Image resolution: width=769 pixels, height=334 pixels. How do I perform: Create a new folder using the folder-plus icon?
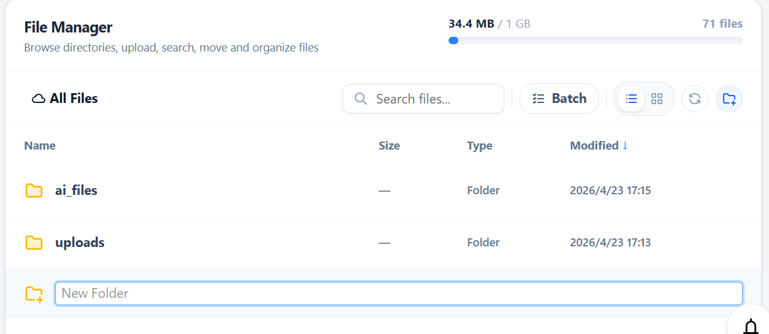(729, 99)
